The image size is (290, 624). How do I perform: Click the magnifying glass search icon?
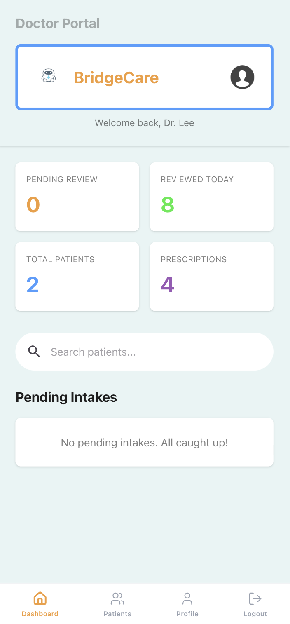(x=34, y=352)
